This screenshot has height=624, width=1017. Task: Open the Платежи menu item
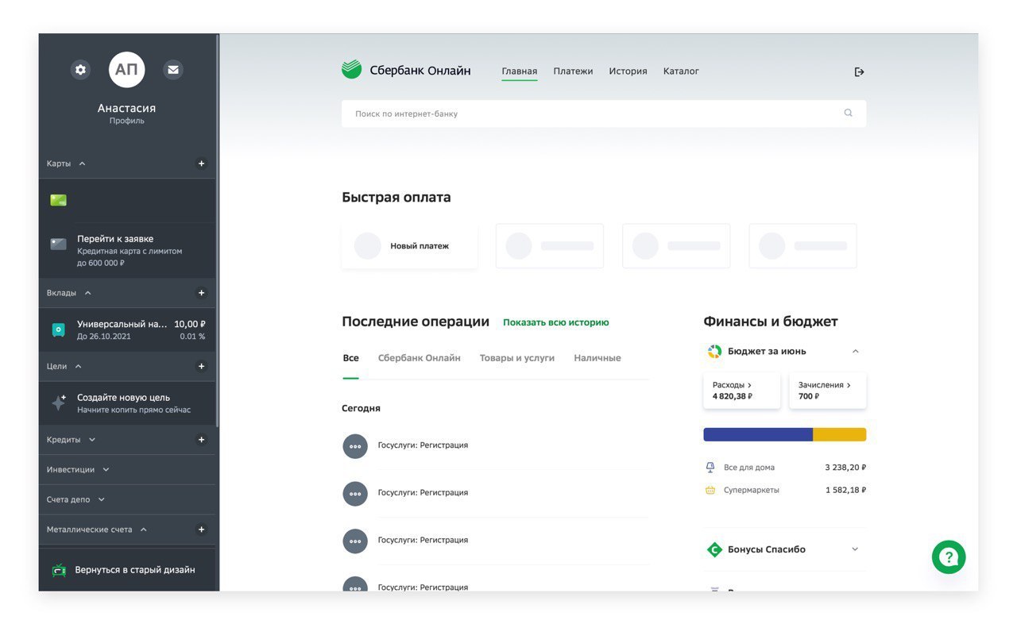(x=573, y=71)
